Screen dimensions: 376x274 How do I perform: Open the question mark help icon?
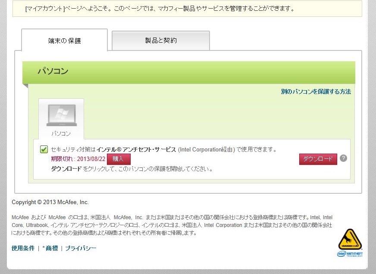coord(343,158)
